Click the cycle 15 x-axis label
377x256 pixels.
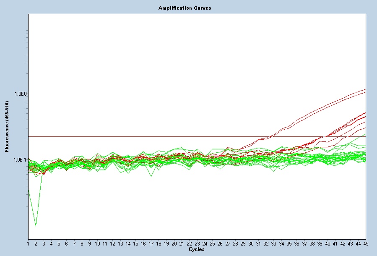coord(135,244)
